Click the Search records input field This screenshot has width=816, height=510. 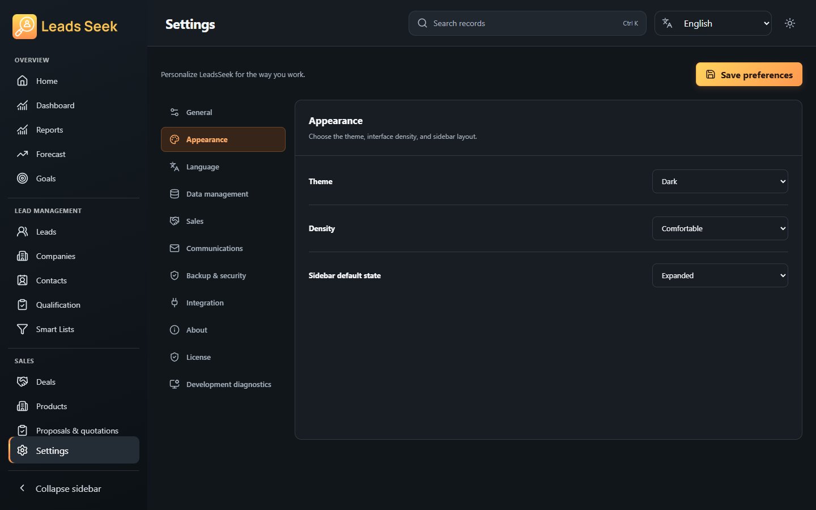click(528, 23)
